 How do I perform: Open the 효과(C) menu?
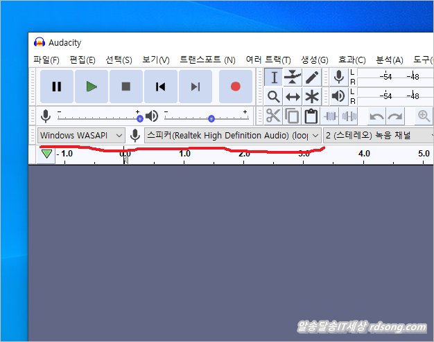(352, 60)
